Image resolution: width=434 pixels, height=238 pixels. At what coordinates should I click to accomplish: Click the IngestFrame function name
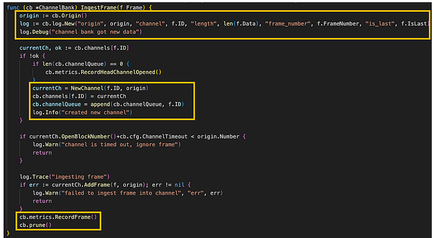pyautogui.click(x=98, y=7)
